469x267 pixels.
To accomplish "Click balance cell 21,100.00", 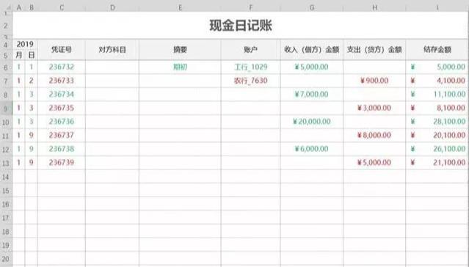I will click(437, 163).
